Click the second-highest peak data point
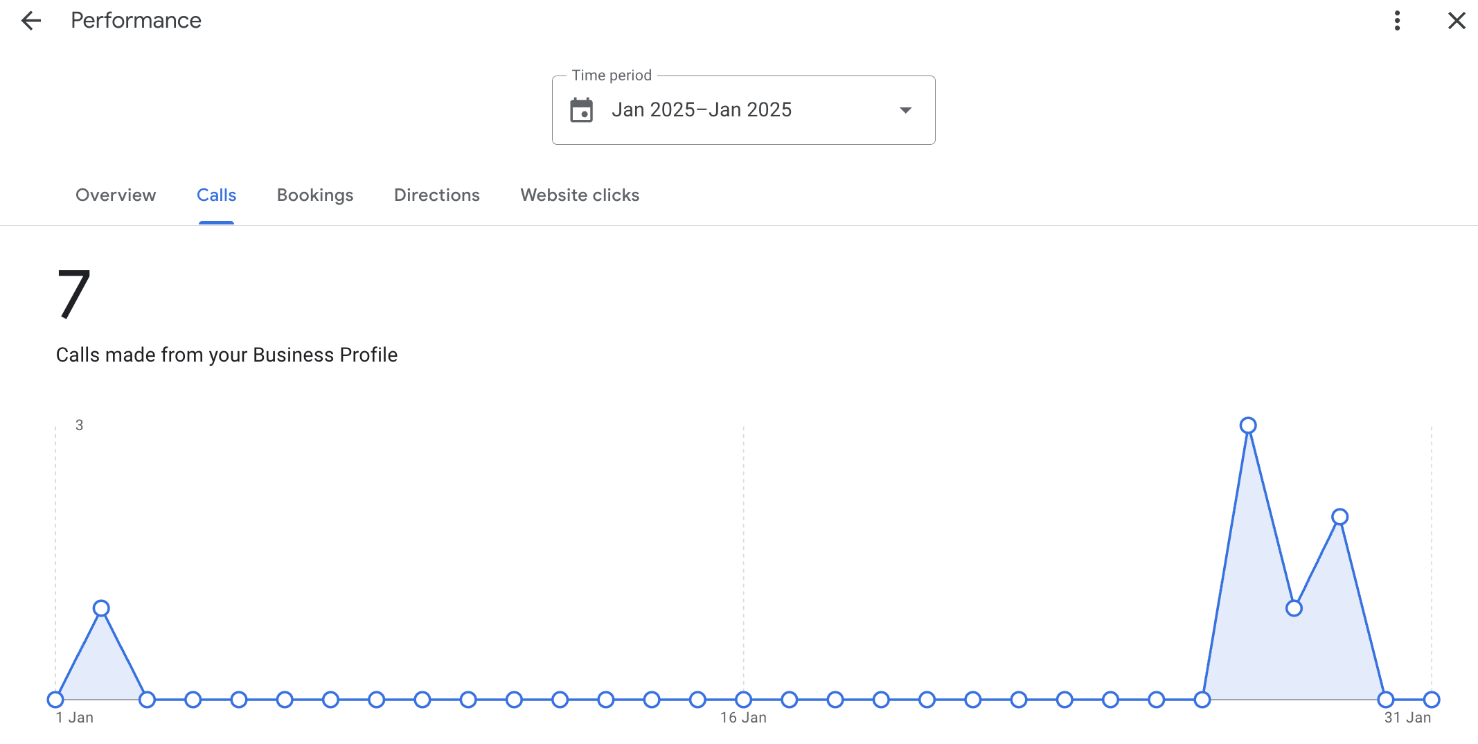This screenshot has width=1478, height=744. (x=1339, y=517)
